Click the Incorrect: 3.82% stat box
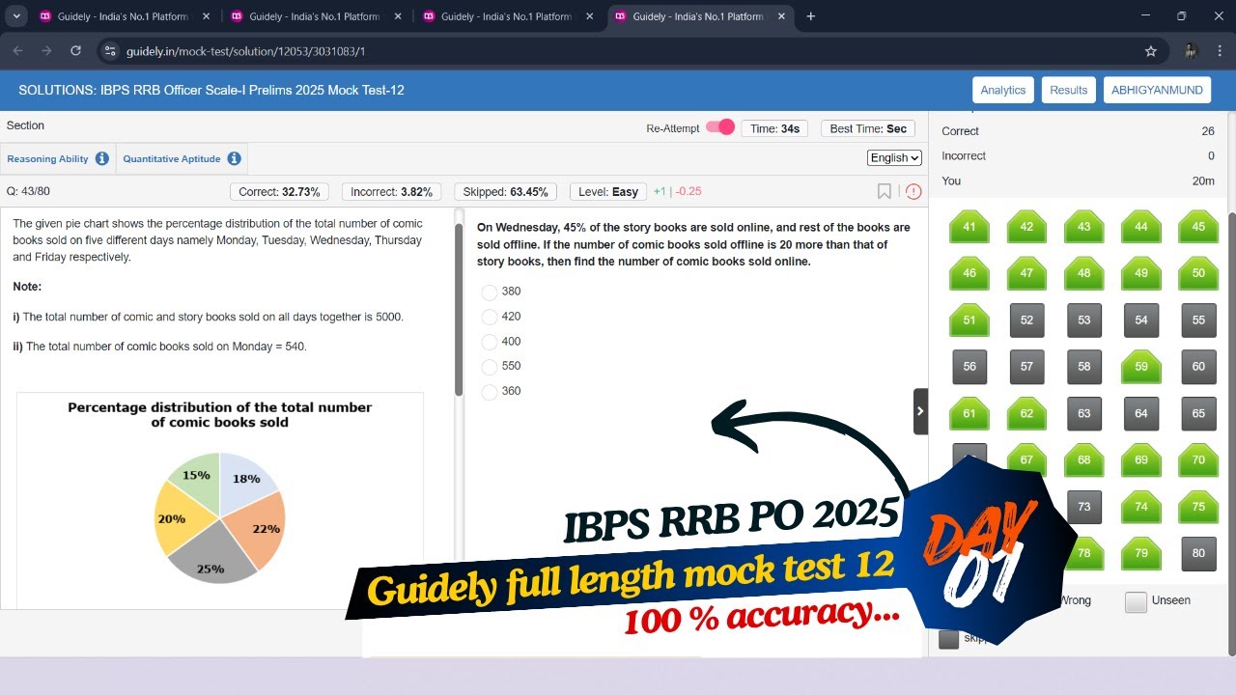1236x695 pixels. [x=392, y=191]
